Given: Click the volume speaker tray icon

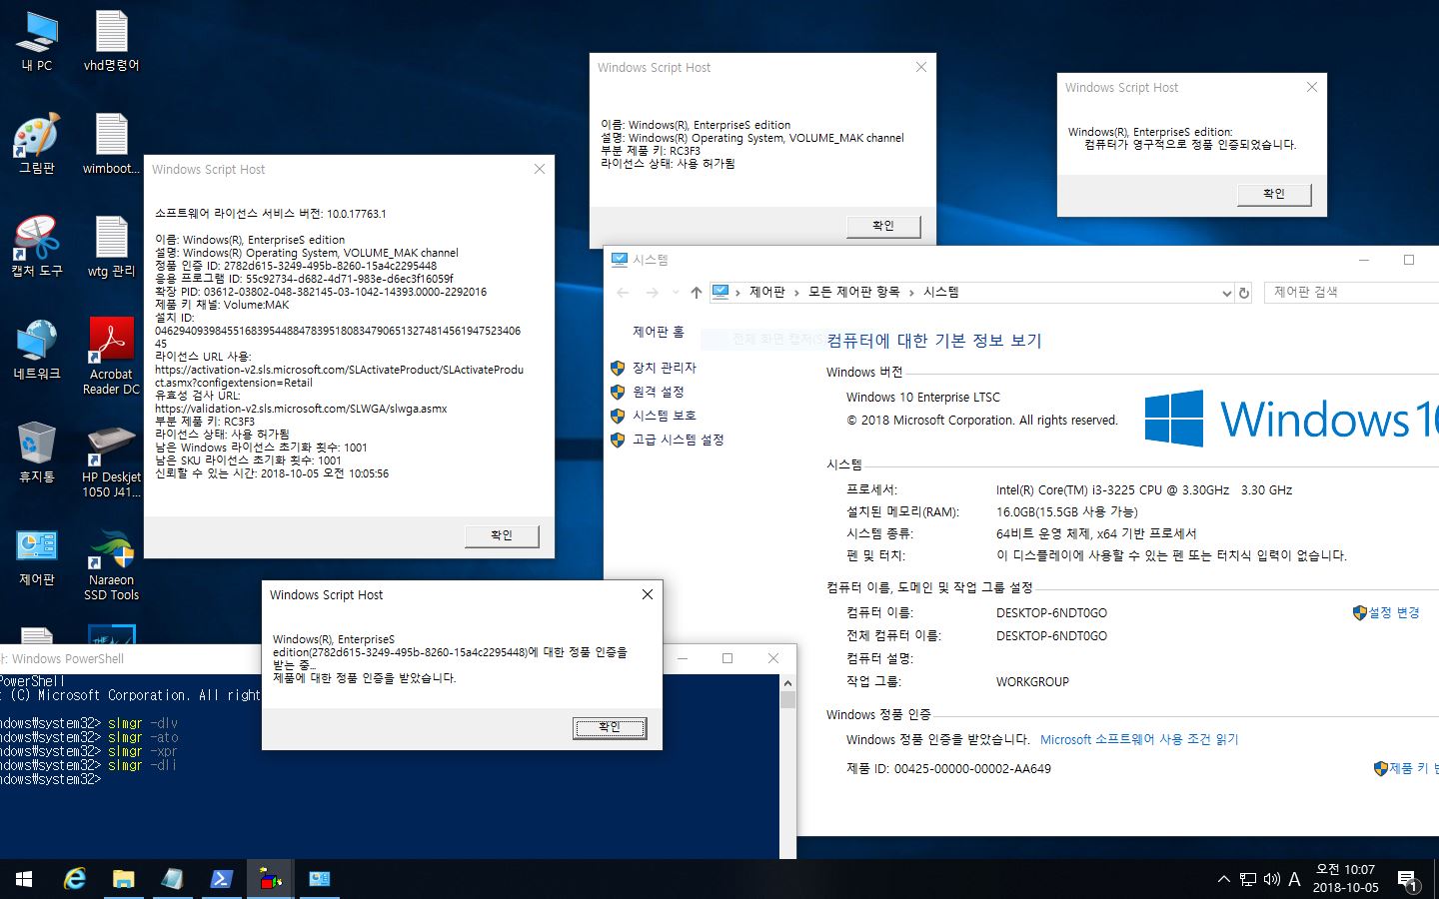Looking at the screenshot, I should click(1271, 880).
